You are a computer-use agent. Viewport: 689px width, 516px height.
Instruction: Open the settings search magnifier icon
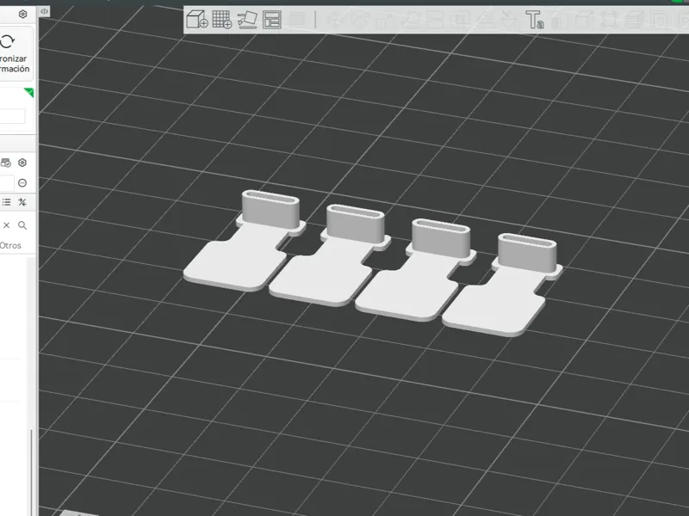pos(22,225)
